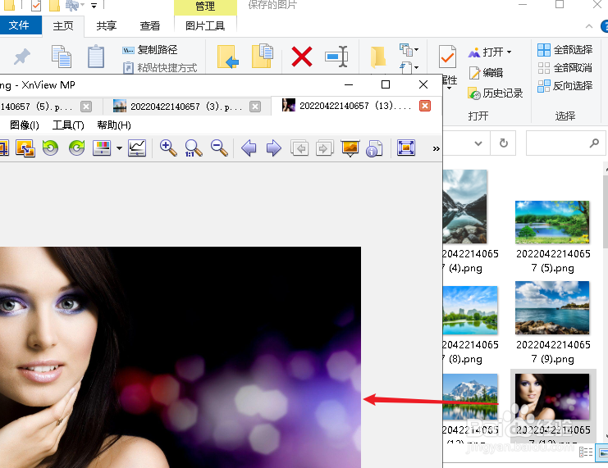Click 全部选择 in the ribbon
This screenshot has height=468, width=608.
(x=565, y=50)
